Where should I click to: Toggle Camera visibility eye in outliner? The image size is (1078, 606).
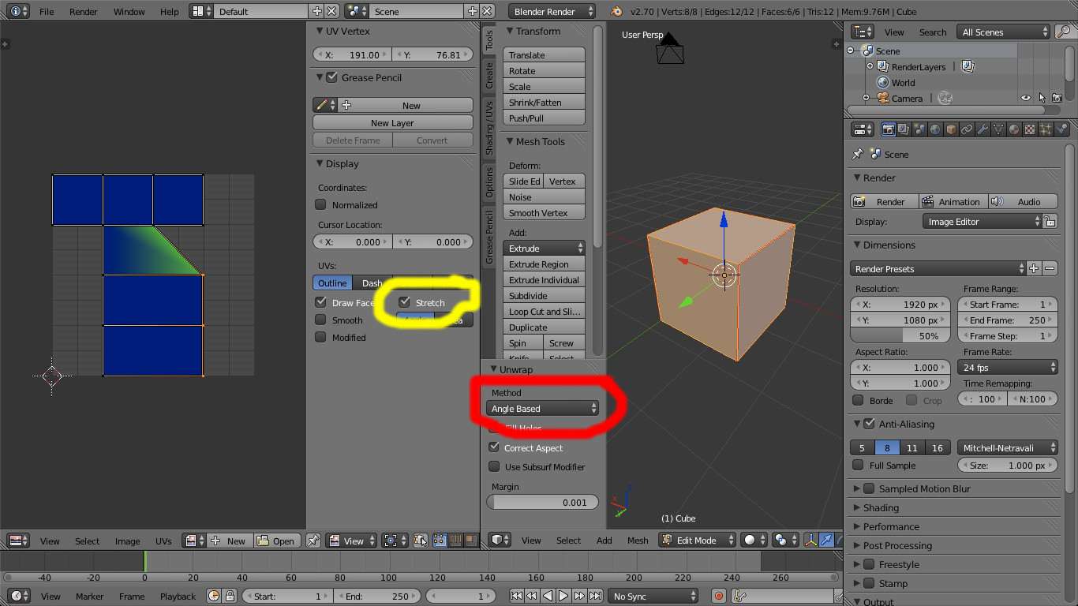click(x=1026, y=99)
